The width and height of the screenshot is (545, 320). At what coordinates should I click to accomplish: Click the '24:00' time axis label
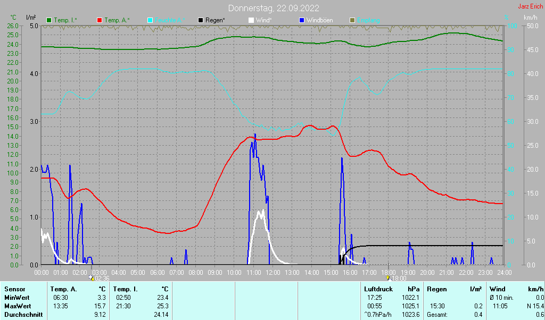tap(503, 273)
